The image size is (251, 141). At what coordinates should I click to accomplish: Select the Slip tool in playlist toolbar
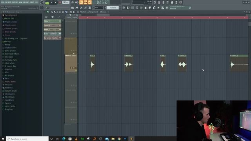coord(63,12)
